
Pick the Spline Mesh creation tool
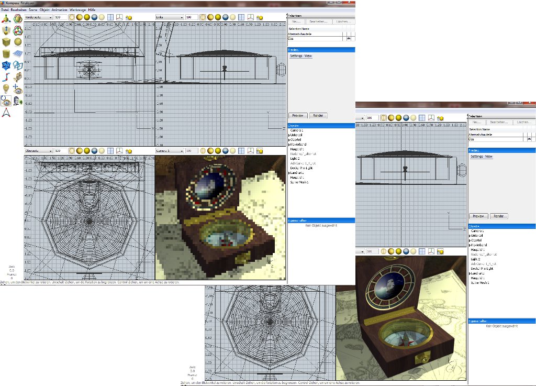[18, 53]
